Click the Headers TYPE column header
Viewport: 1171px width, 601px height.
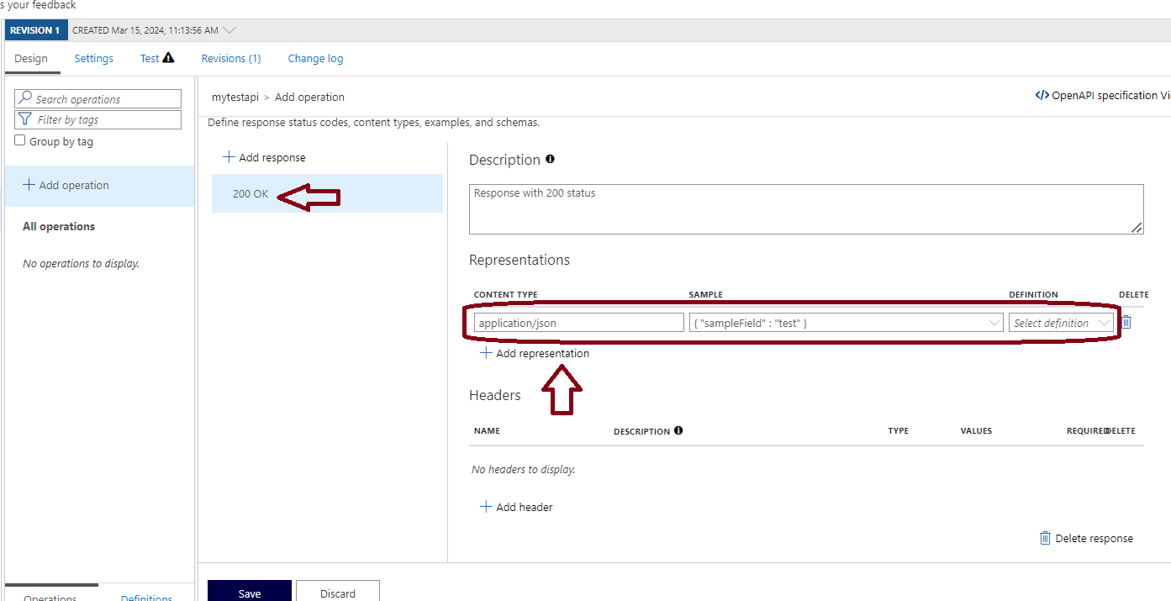click(899, 430)
